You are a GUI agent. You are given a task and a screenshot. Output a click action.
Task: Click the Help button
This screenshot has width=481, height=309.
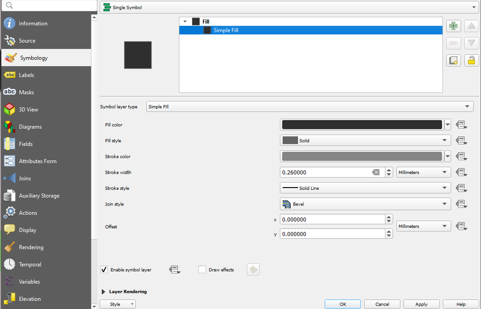[461, 304]
